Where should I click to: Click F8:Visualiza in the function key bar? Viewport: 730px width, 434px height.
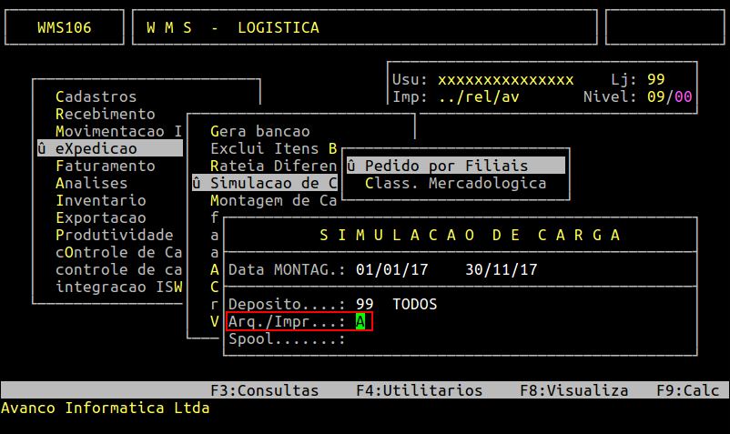point(574,390)
